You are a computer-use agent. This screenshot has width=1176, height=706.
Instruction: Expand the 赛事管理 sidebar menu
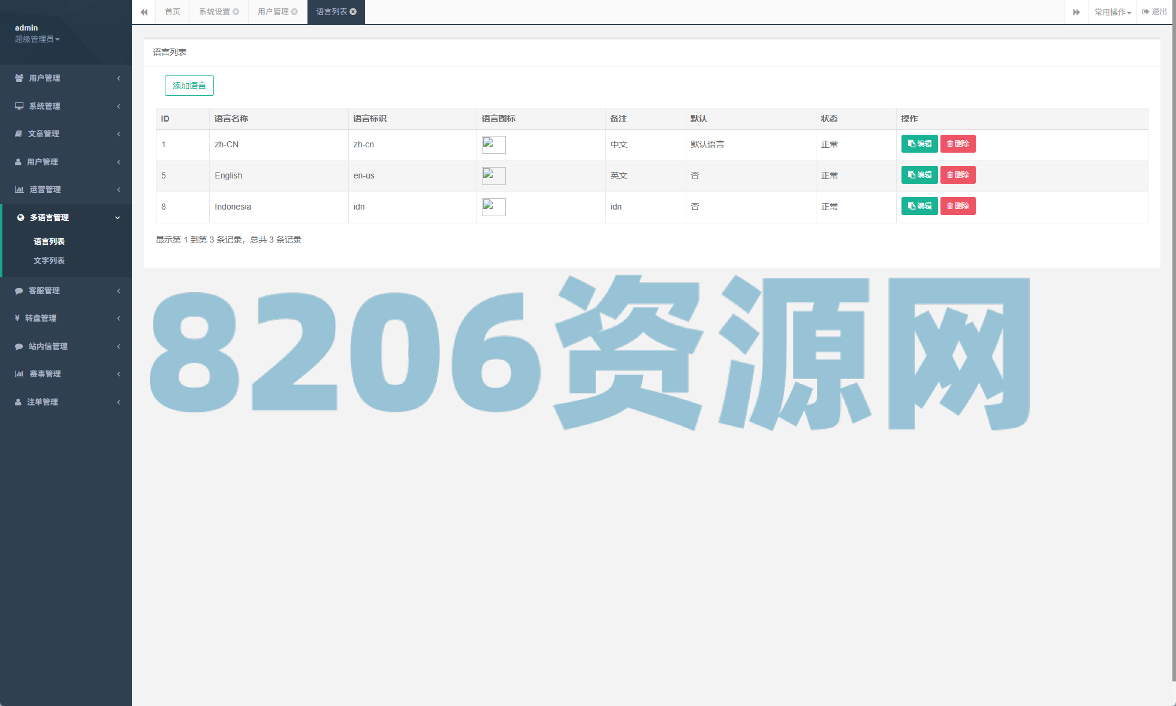(66, 374)
